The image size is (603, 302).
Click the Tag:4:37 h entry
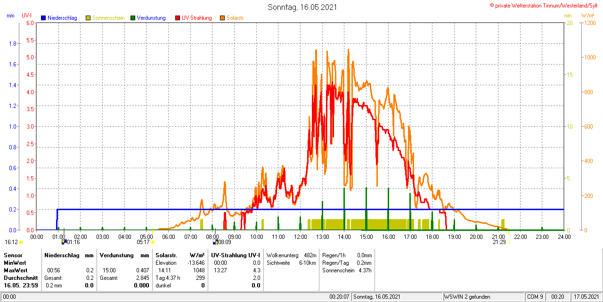coord(168,278)
